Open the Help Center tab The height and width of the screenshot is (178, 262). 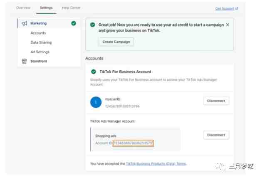pyautogui.click(x=71, y=8)
